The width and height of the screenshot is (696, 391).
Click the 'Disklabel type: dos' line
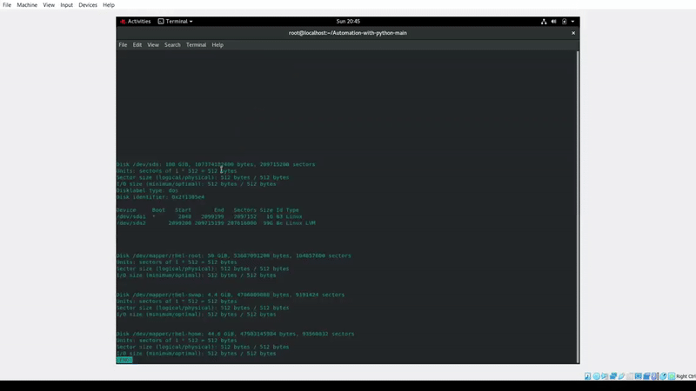click(147, 190)
